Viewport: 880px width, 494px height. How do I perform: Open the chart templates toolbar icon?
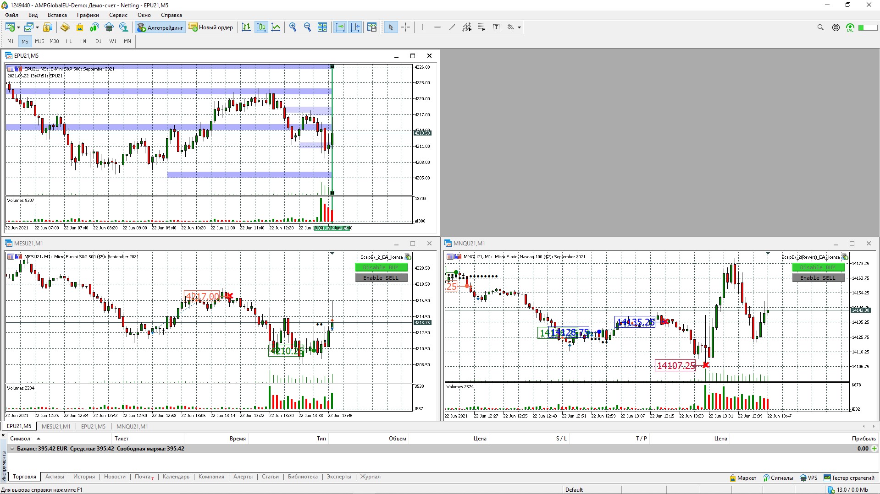(x=372, y=27)
